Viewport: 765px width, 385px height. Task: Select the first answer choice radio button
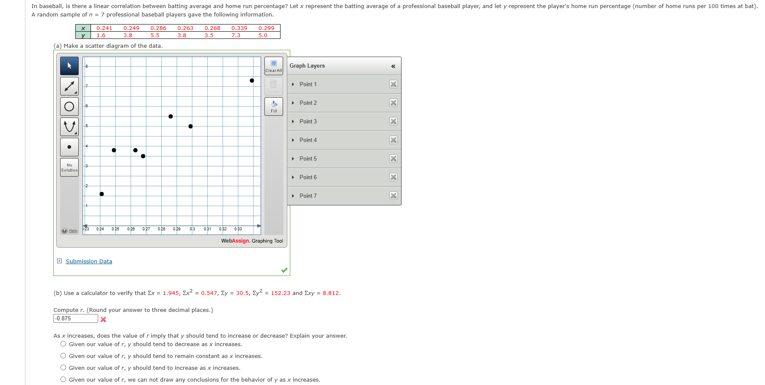pos(63,344)
